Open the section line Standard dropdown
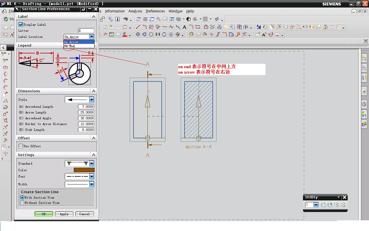 point(92,163)
